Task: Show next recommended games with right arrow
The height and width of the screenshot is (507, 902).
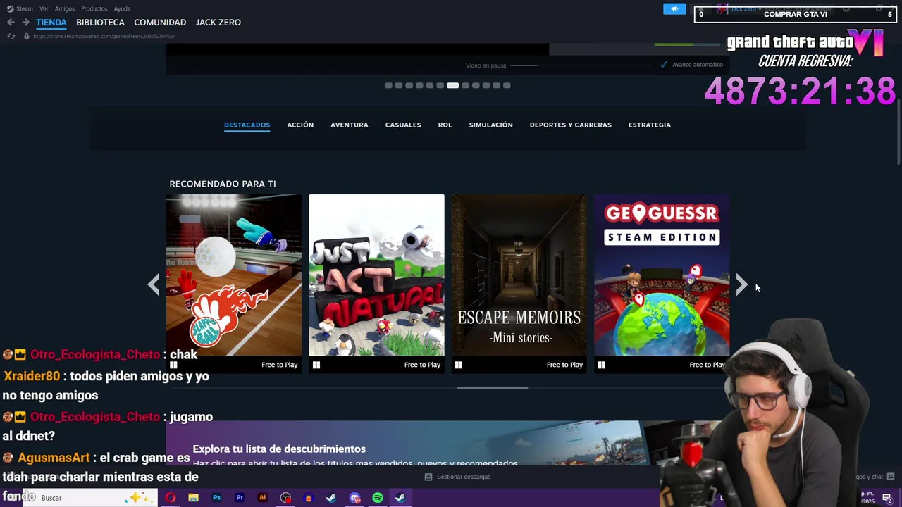Action: [x=741, y=284]
